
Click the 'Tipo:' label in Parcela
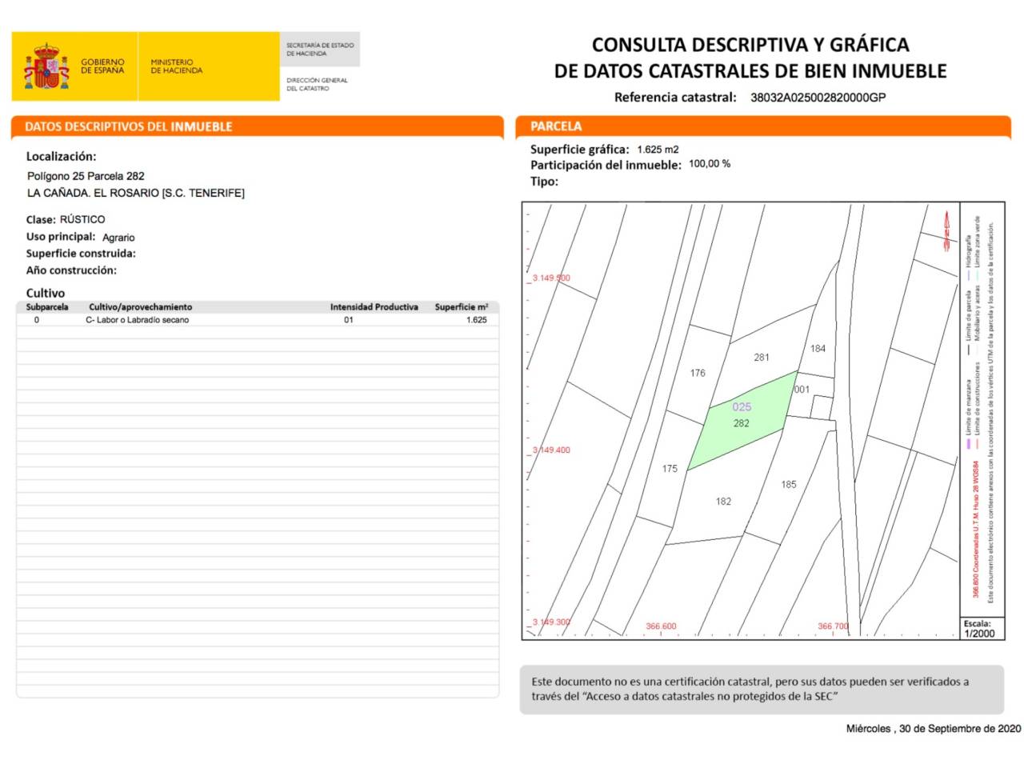[544, 182]
